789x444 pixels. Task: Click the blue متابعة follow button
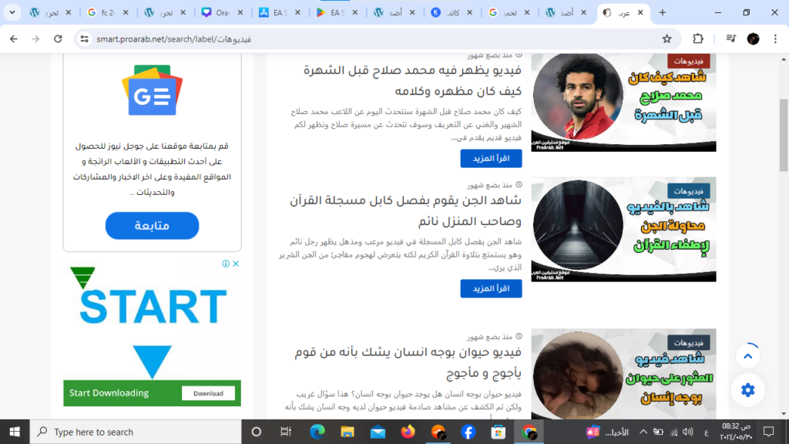point(152,225)
